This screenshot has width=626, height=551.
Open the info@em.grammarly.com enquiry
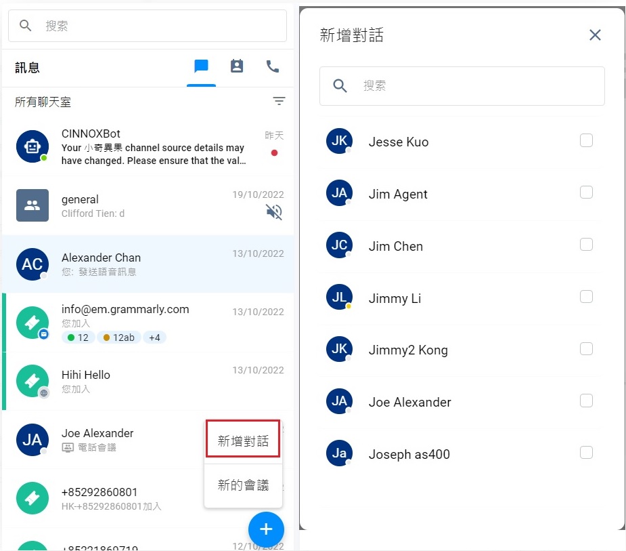point(148,323)
